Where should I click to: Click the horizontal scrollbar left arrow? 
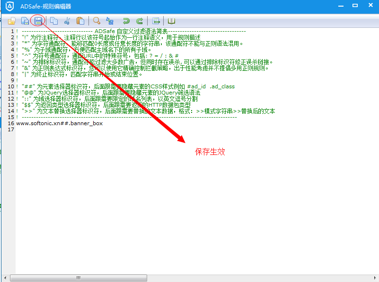(x=5, y=278)
